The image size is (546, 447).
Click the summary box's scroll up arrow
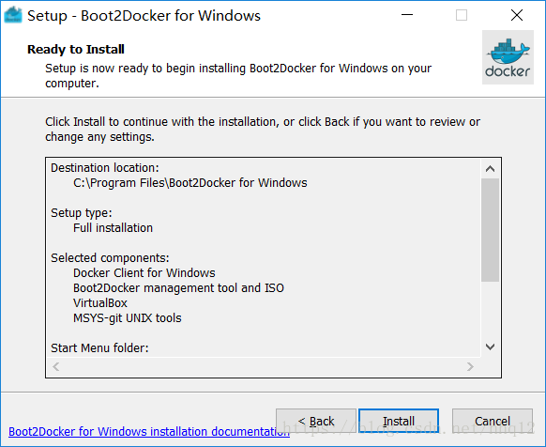(x=490, y=169)
